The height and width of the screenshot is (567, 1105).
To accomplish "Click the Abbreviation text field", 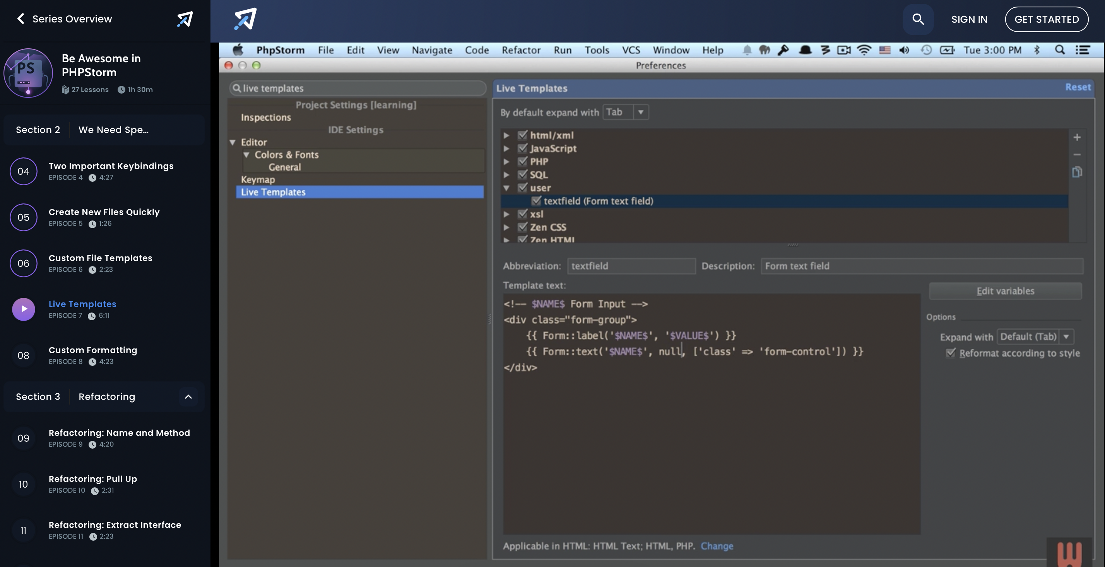I will tap(631, 266).
